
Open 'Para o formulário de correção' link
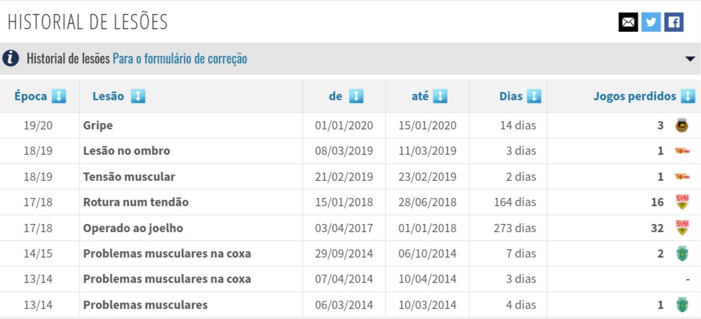click(x=180, y=59)
